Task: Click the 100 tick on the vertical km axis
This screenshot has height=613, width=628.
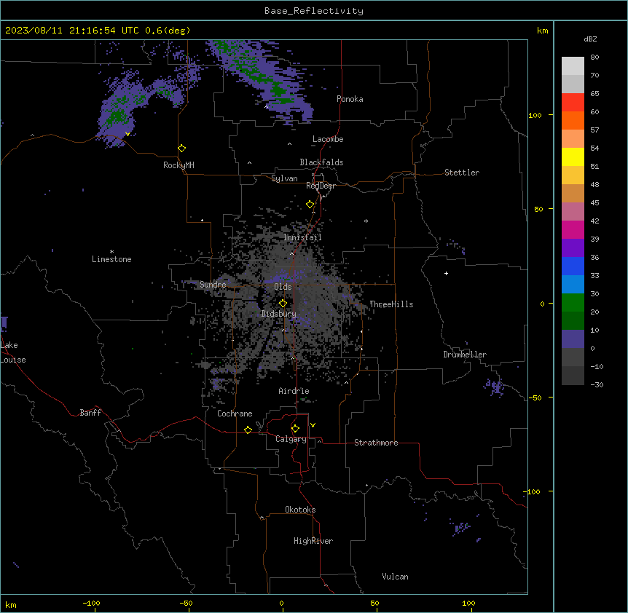Action: (535, 115)
